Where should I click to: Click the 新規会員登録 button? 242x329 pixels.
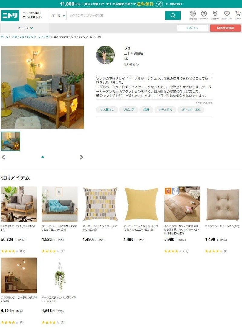coord(225,28)
